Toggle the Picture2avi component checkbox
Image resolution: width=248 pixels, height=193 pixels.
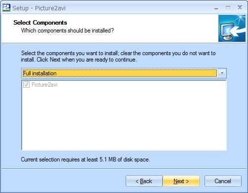[x=26, y=85]
